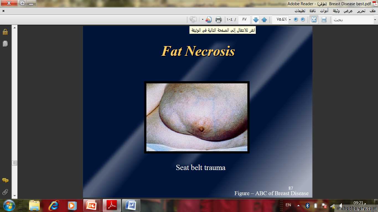Click the page number field showing 87

tap(244, 19)
